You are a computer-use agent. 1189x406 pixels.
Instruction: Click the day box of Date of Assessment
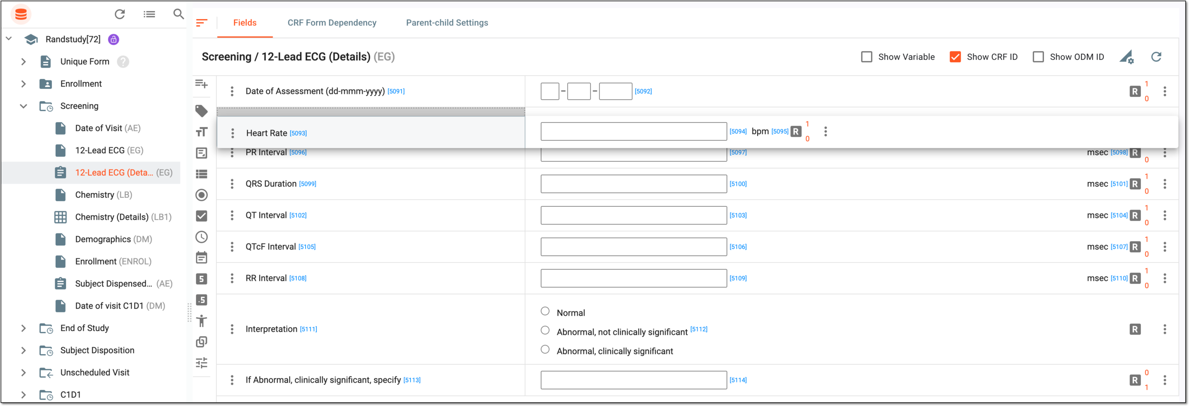[550, 91]
